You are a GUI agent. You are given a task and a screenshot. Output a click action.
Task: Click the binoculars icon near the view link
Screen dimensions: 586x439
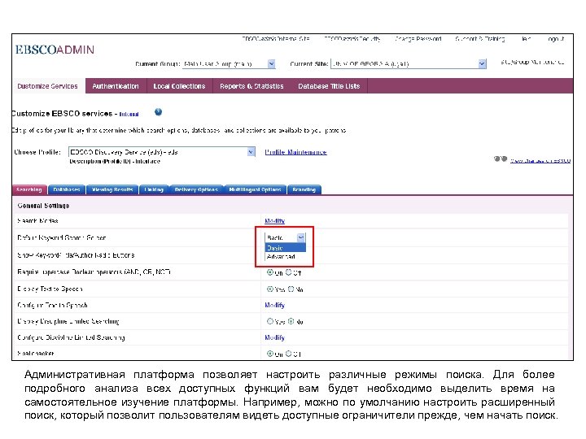[501, 159]
